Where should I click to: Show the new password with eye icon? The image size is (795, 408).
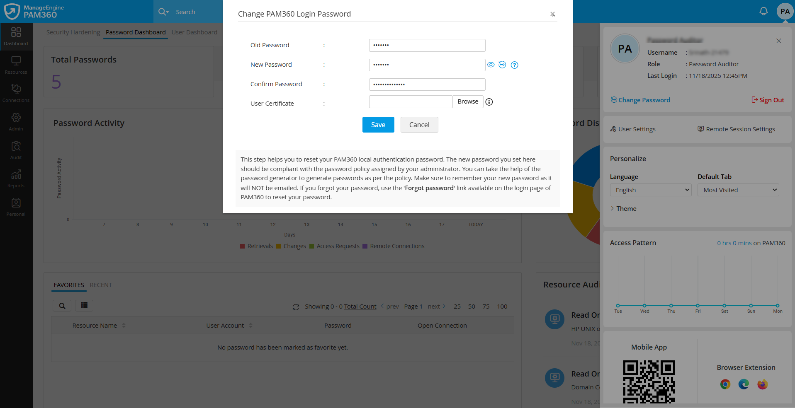pos(491,65)
